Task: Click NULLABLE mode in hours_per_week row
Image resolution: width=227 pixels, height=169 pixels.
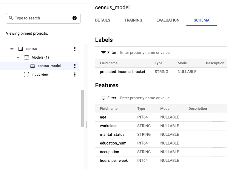Action: pyautogui.click(x=170, y=161)
